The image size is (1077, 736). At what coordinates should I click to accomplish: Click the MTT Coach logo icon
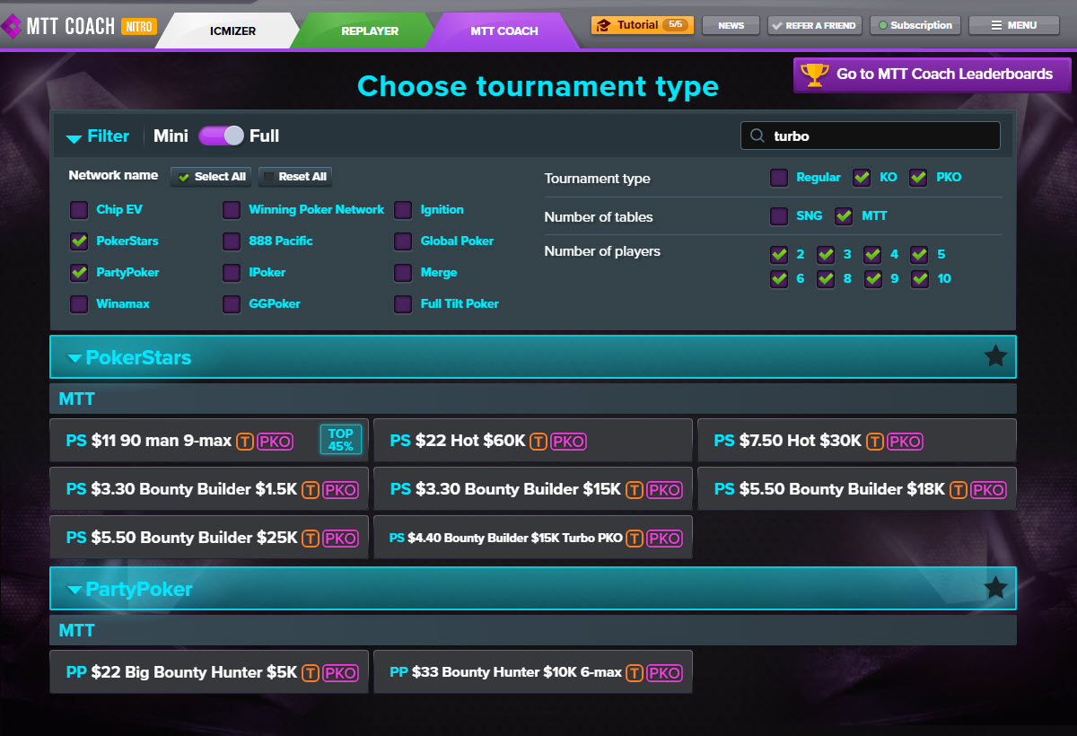coord(11,26)
